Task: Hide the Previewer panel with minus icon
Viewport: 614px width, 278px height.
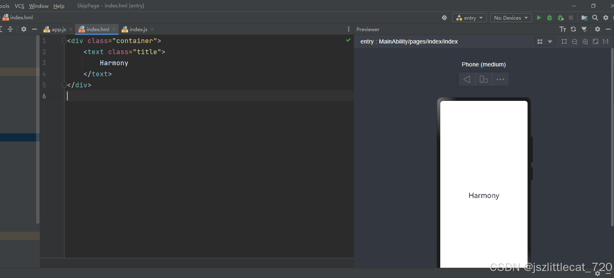Action: pos(608,29)
